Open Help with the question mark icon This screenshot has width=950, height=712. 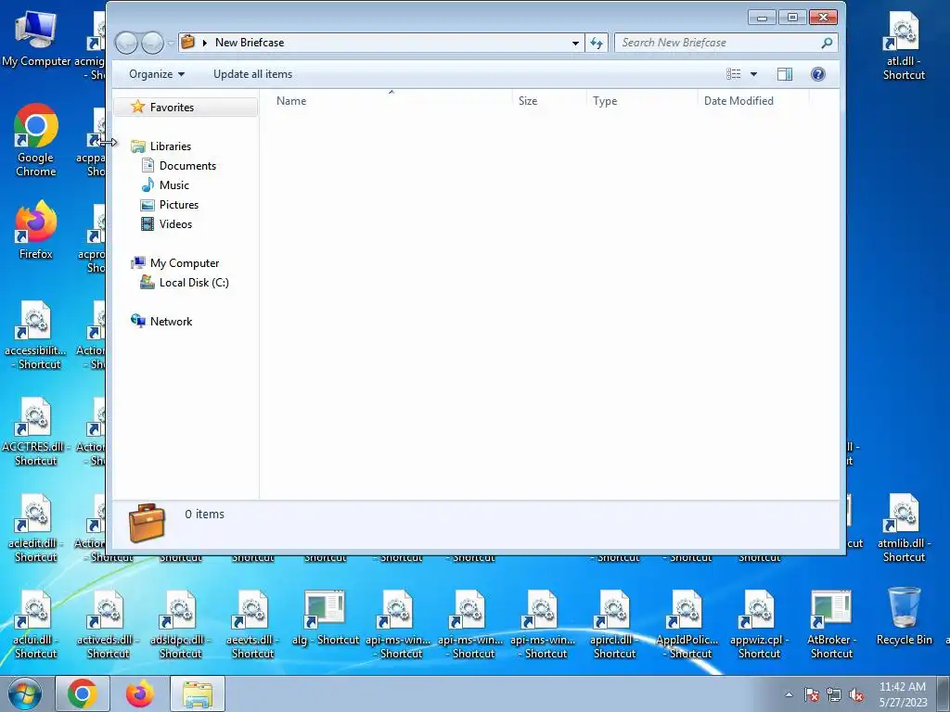click(x=818, y=74)
